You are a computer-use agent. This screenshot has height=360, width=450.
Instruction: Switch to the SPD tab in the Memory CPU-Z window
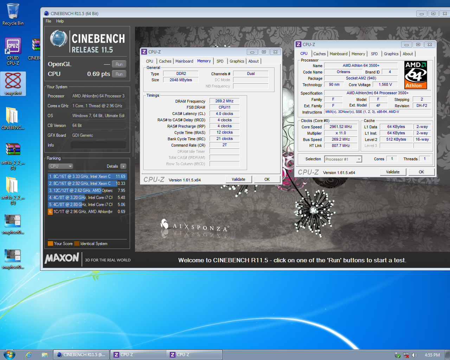coord(220,61)
